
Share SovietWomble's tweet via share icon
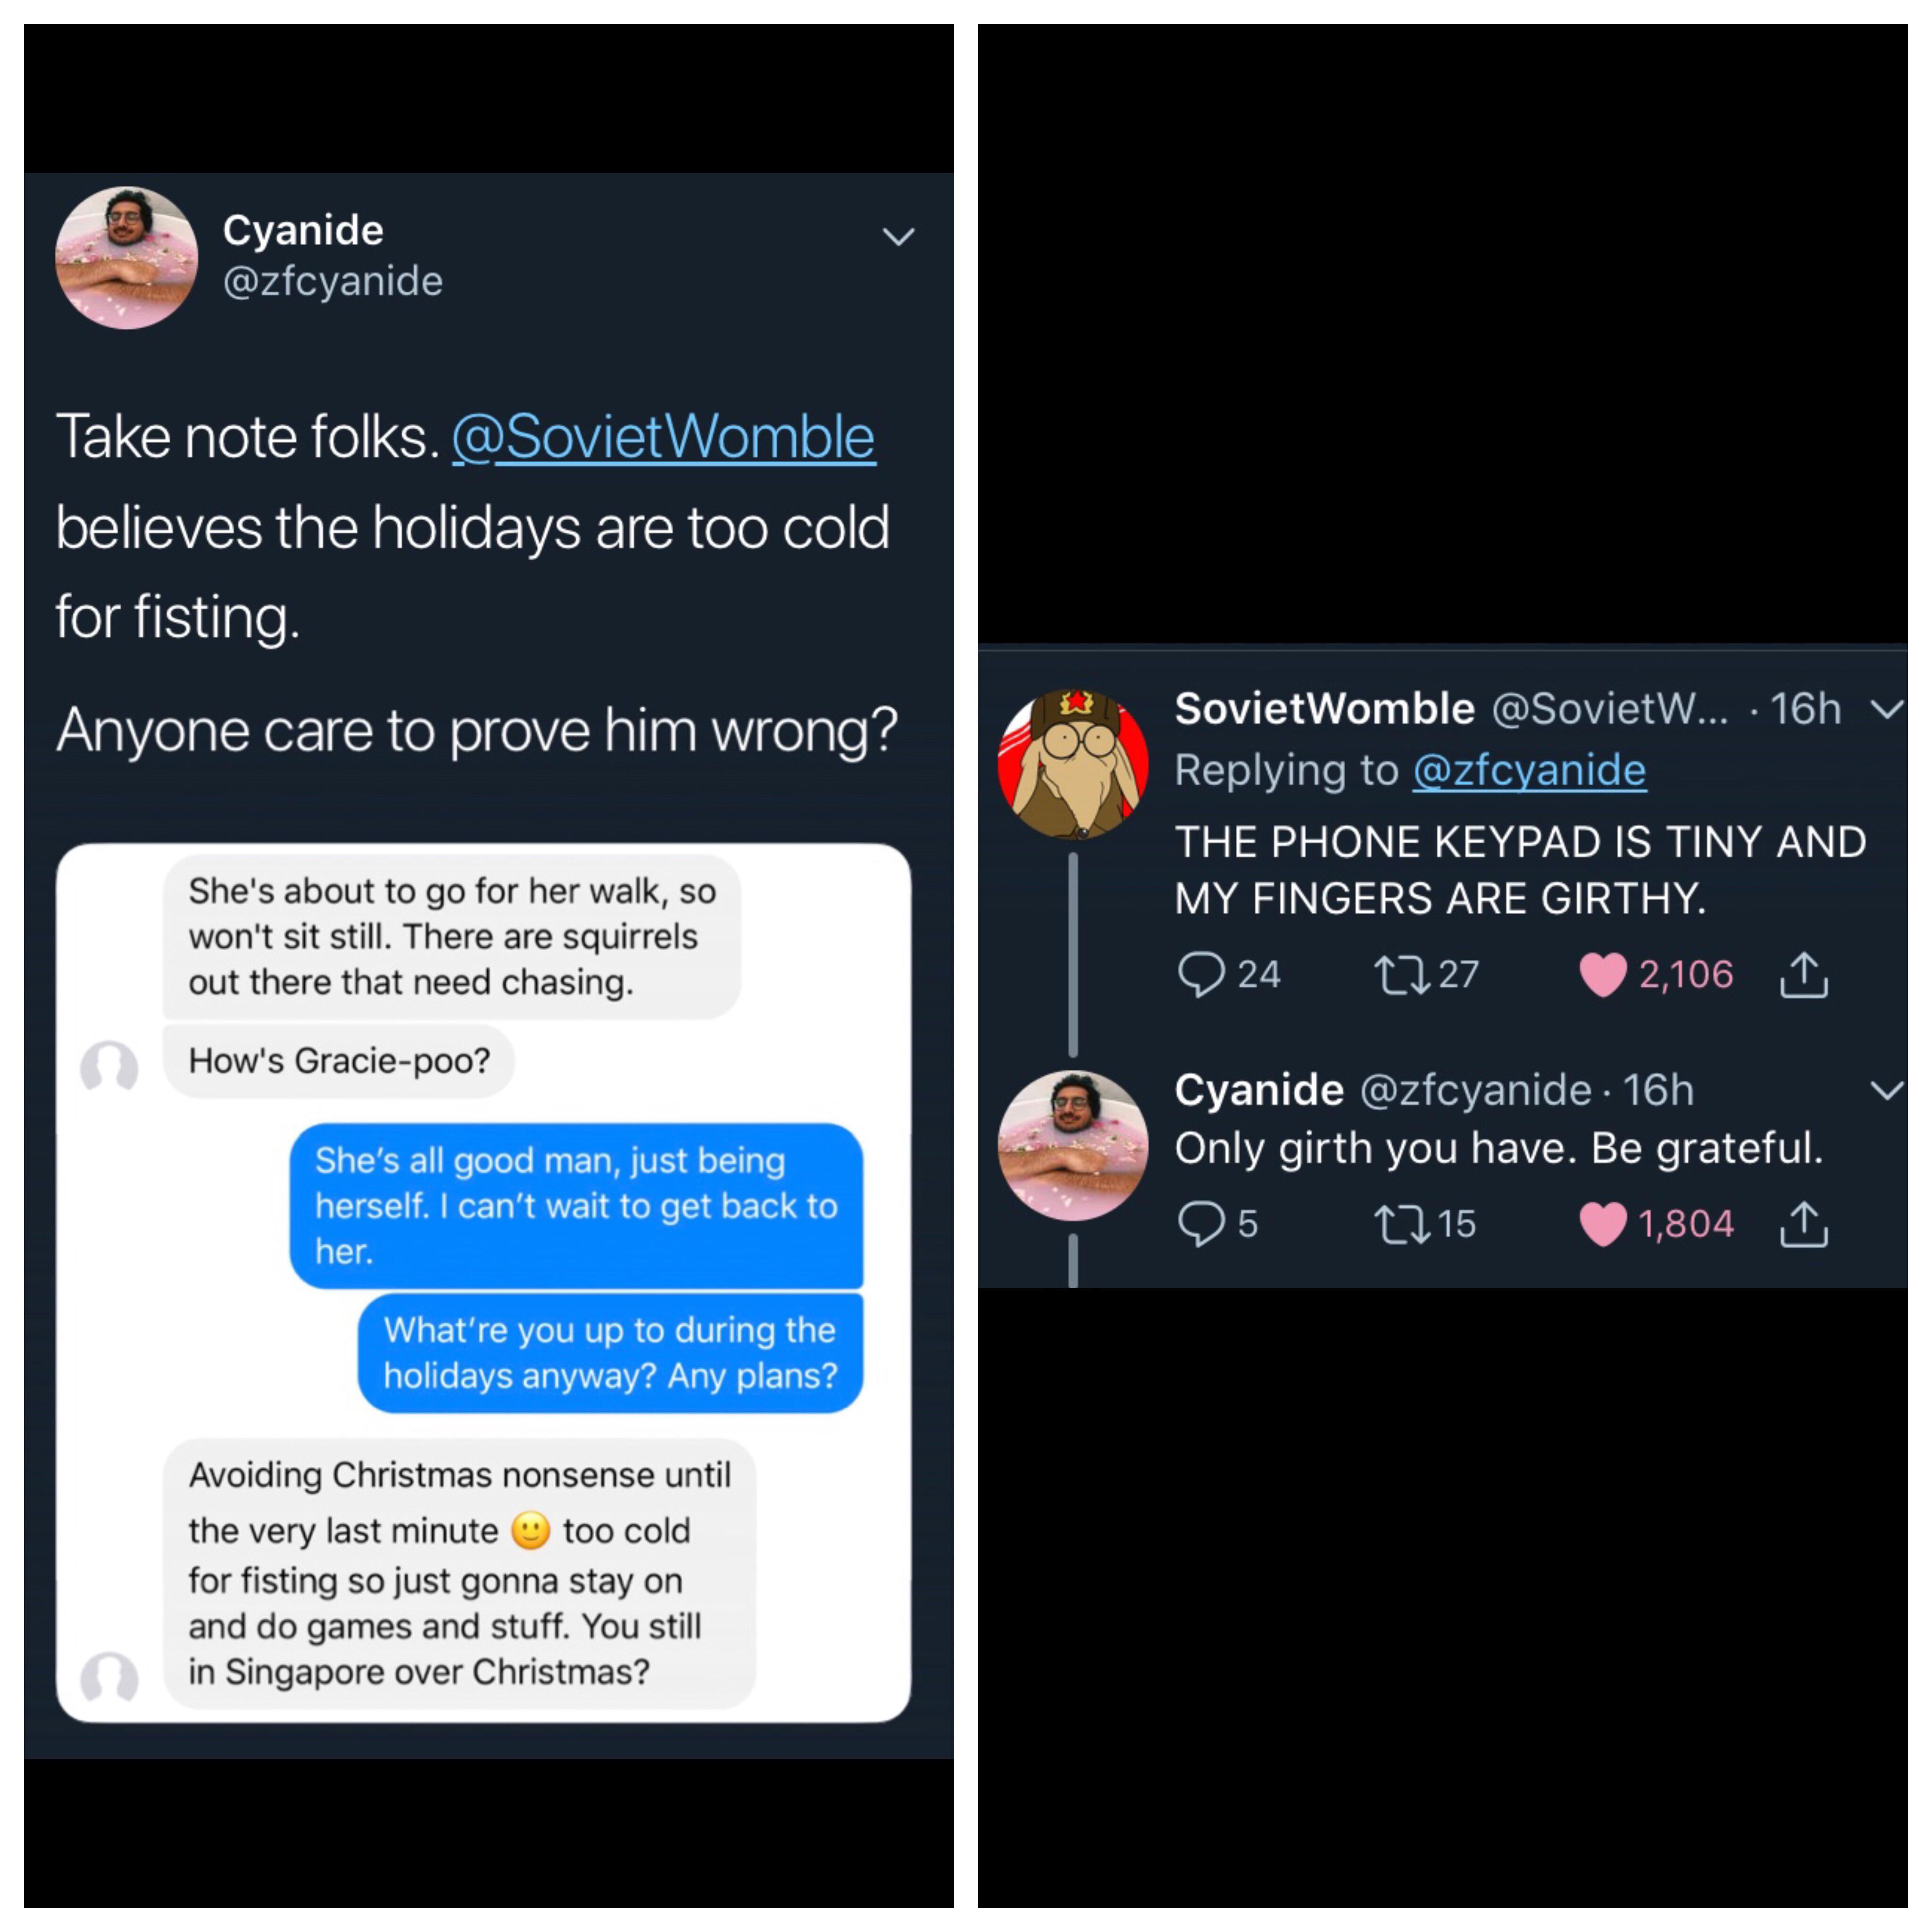[x=1803, y=974]
